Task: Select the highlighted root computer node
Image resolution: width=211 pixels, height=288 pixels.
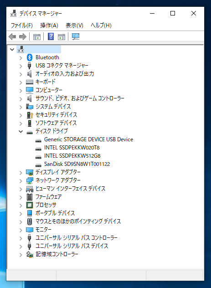Action: (39, 49)
